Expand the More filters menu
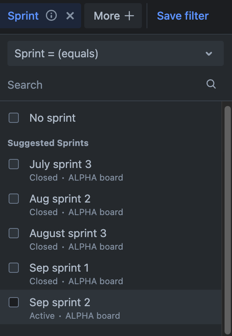 coord(113,16)
